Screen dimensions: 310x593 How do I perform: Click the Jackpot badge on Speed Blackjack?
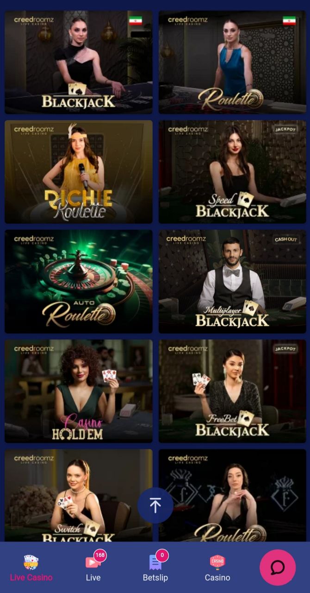[285, 130]
